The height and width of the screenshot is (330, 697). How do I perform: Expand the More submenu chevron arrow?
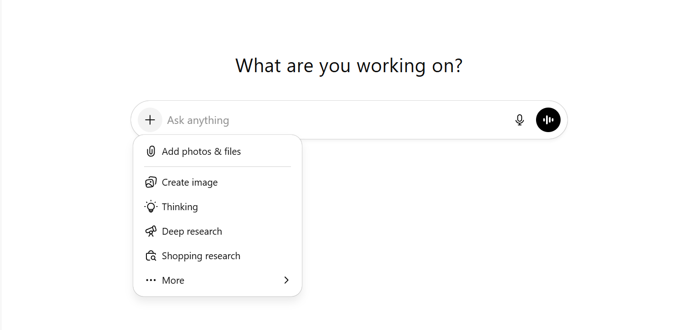tap(286, 280)
